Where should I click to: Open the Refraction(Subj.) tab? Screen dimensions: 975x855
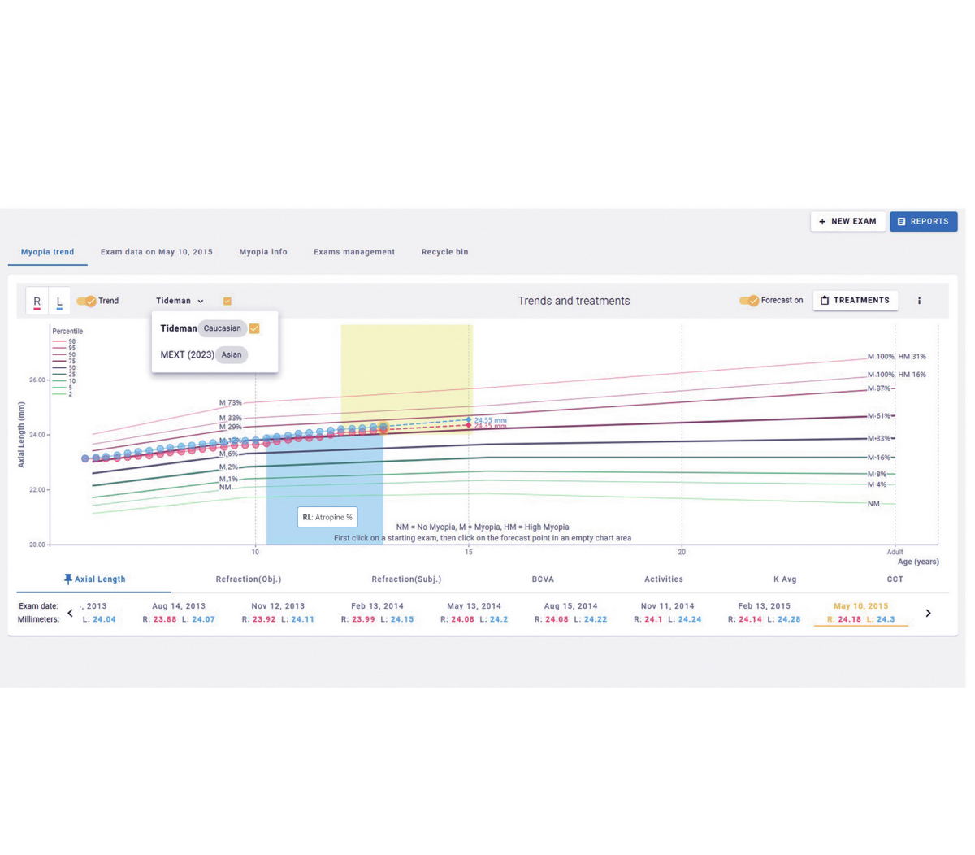[406, 579]
